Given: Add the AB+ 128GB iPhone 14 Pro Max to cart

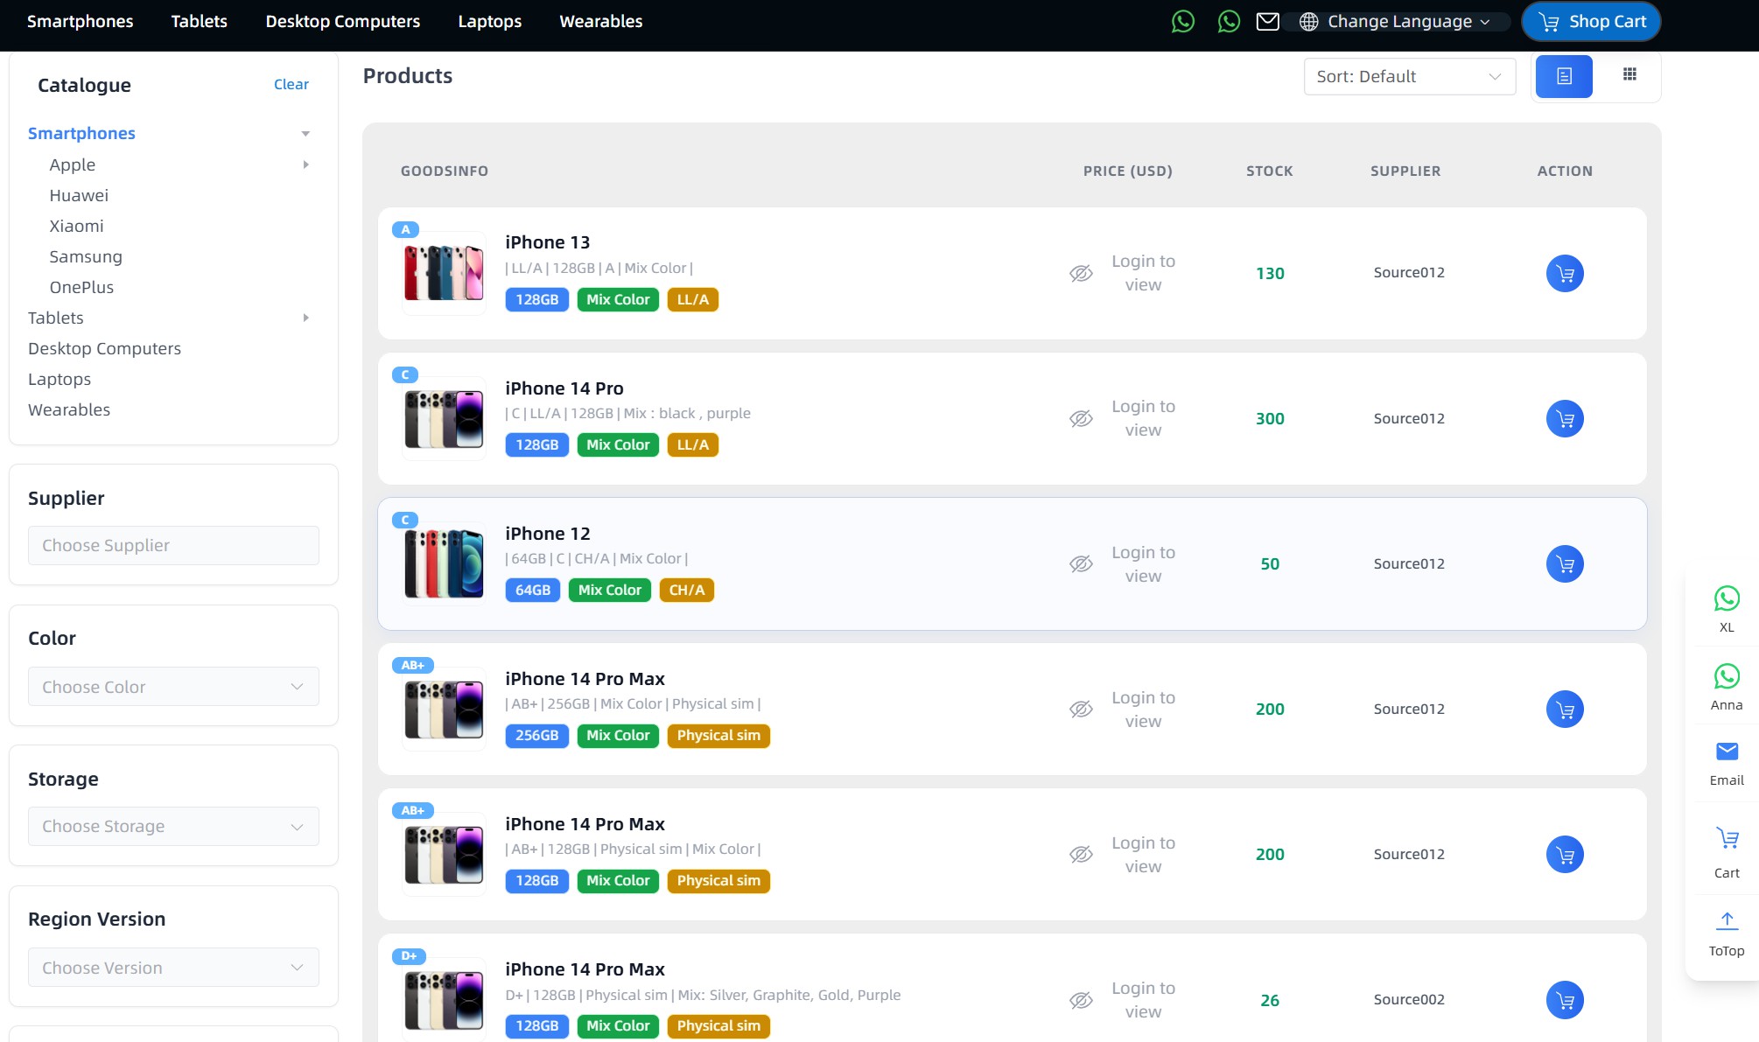Looking at the screenshot, I should (x=1565, y=854).
